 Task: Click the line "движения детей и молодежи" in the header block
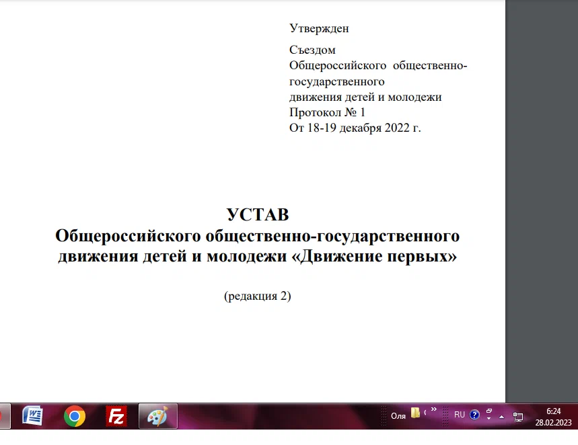point(365,97)
